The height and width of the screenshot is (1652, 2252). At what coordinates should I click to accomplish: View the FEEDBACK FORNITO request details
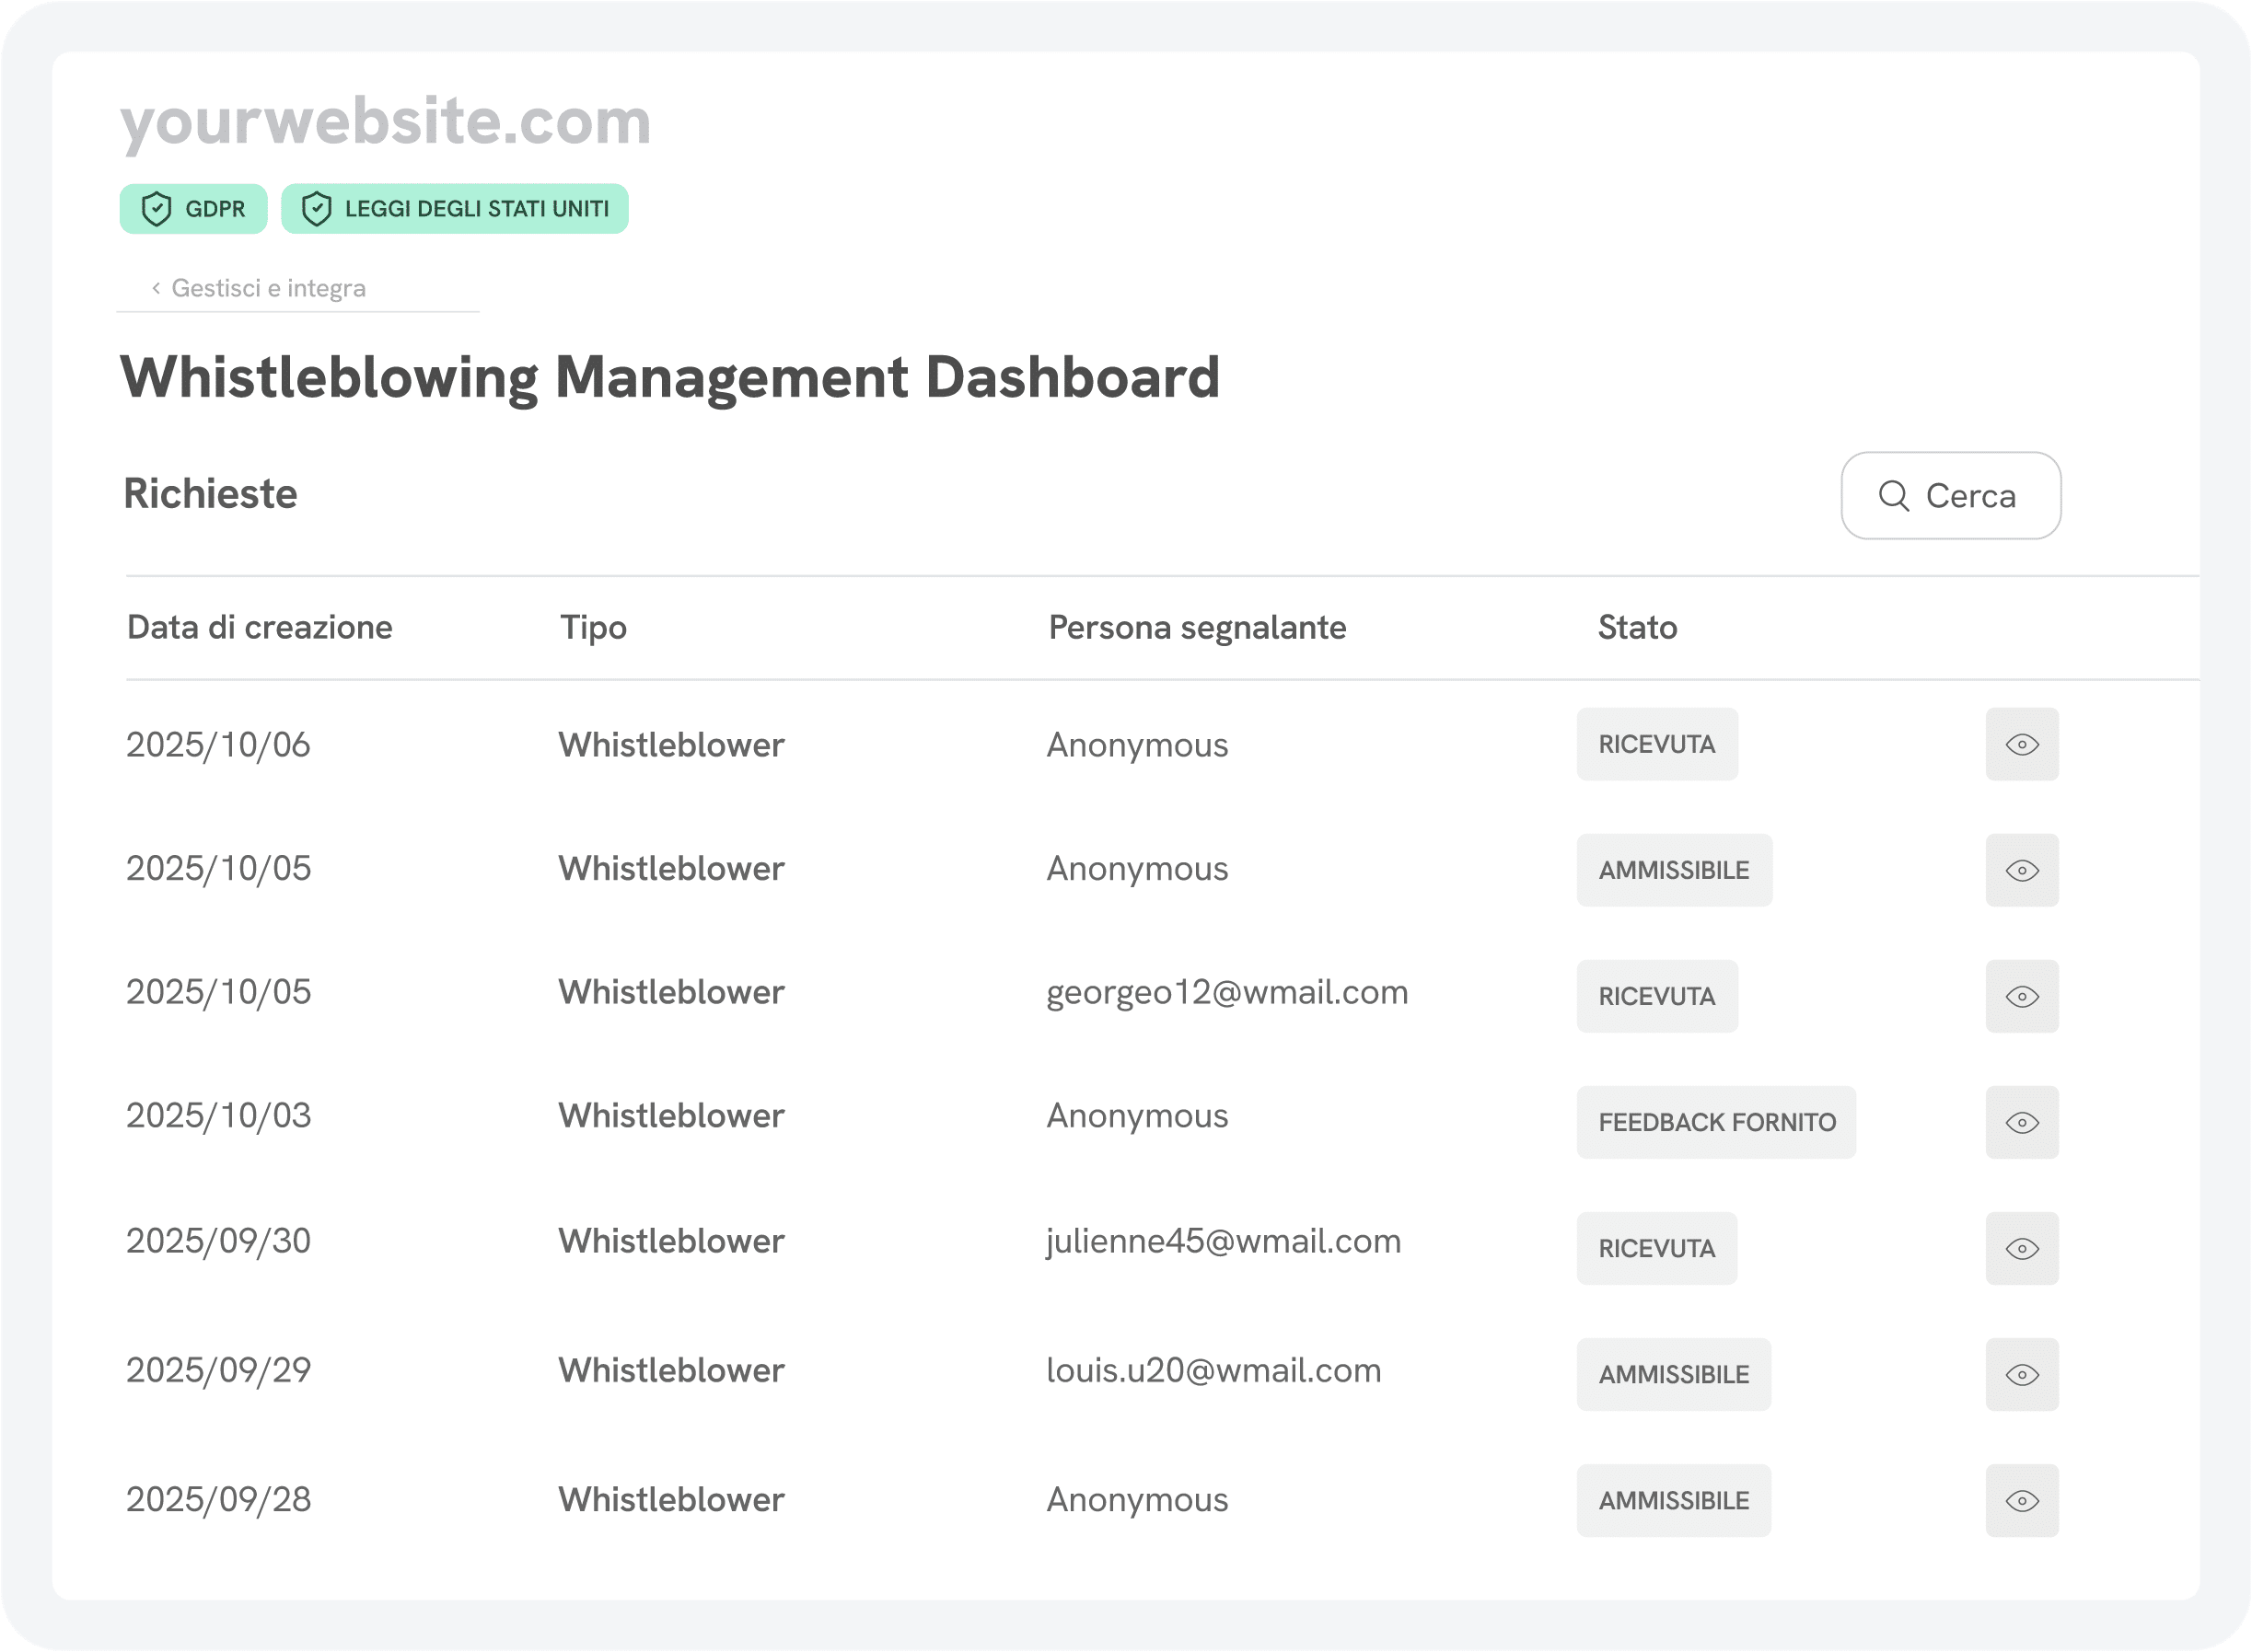(2021, 1122)
